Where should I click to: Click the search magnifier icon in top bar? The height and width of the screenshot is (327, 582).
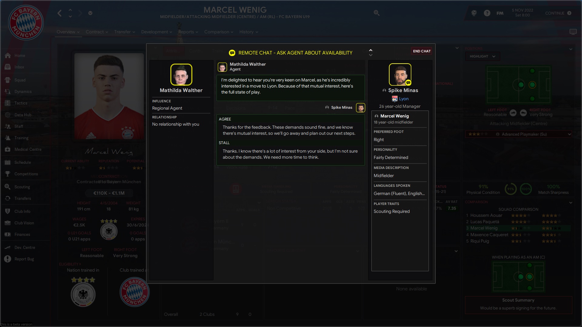point(376,13)
